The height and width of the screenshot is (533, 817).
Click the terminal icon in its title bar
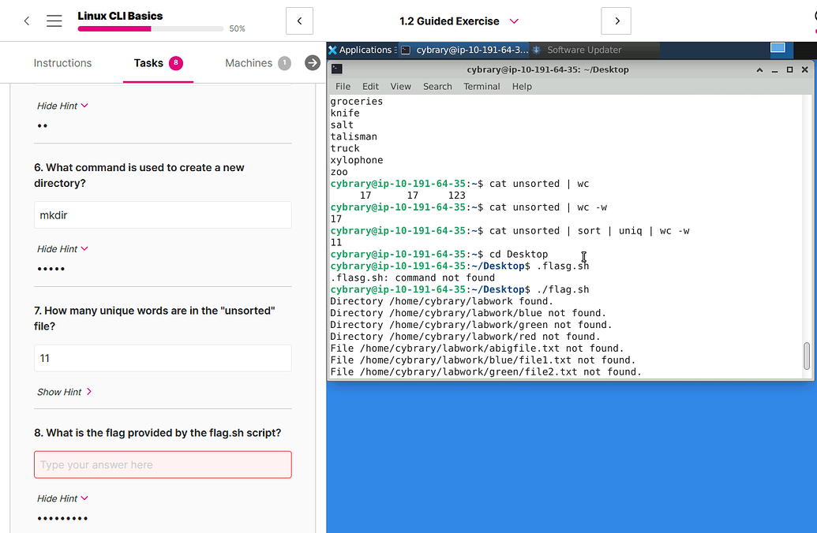(x=339, y=69)
